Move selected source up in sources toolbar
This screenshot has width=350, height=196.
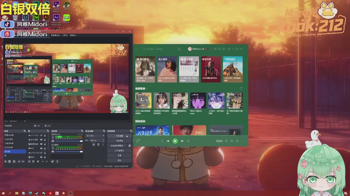(x=42, y=162)
